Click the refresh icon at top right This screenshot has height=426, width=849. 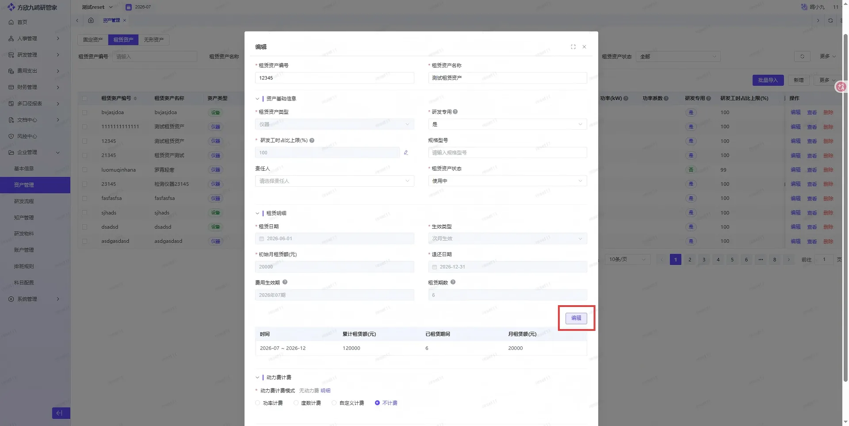830,20
